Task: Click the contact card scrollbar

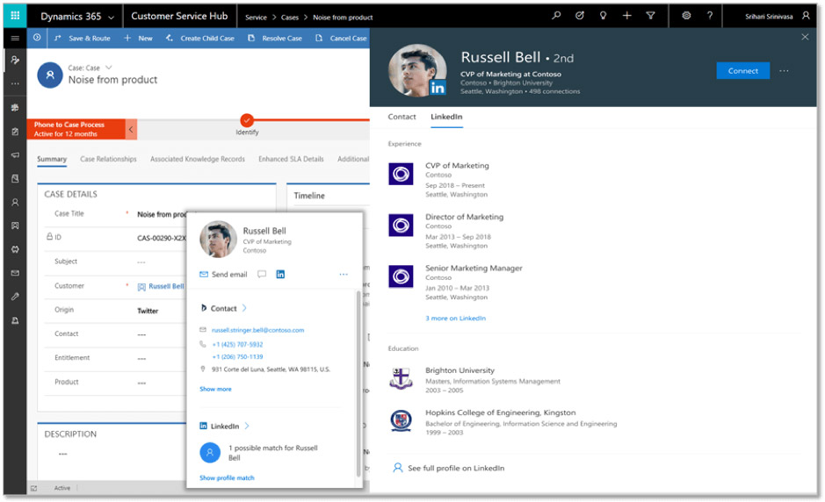Action: coord(358,384)
